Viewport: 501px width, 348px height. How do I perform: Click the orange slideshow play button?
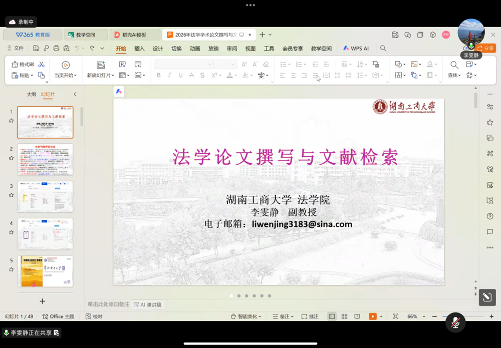373,316
